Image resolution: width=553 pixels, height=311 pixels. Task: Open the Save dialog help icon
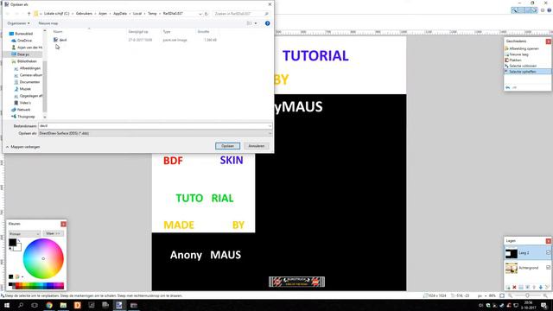pos(267,23)
